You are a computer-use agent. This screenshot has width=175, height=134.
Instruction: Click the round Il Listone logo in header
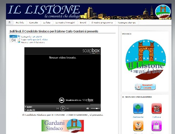pos(163,11)
